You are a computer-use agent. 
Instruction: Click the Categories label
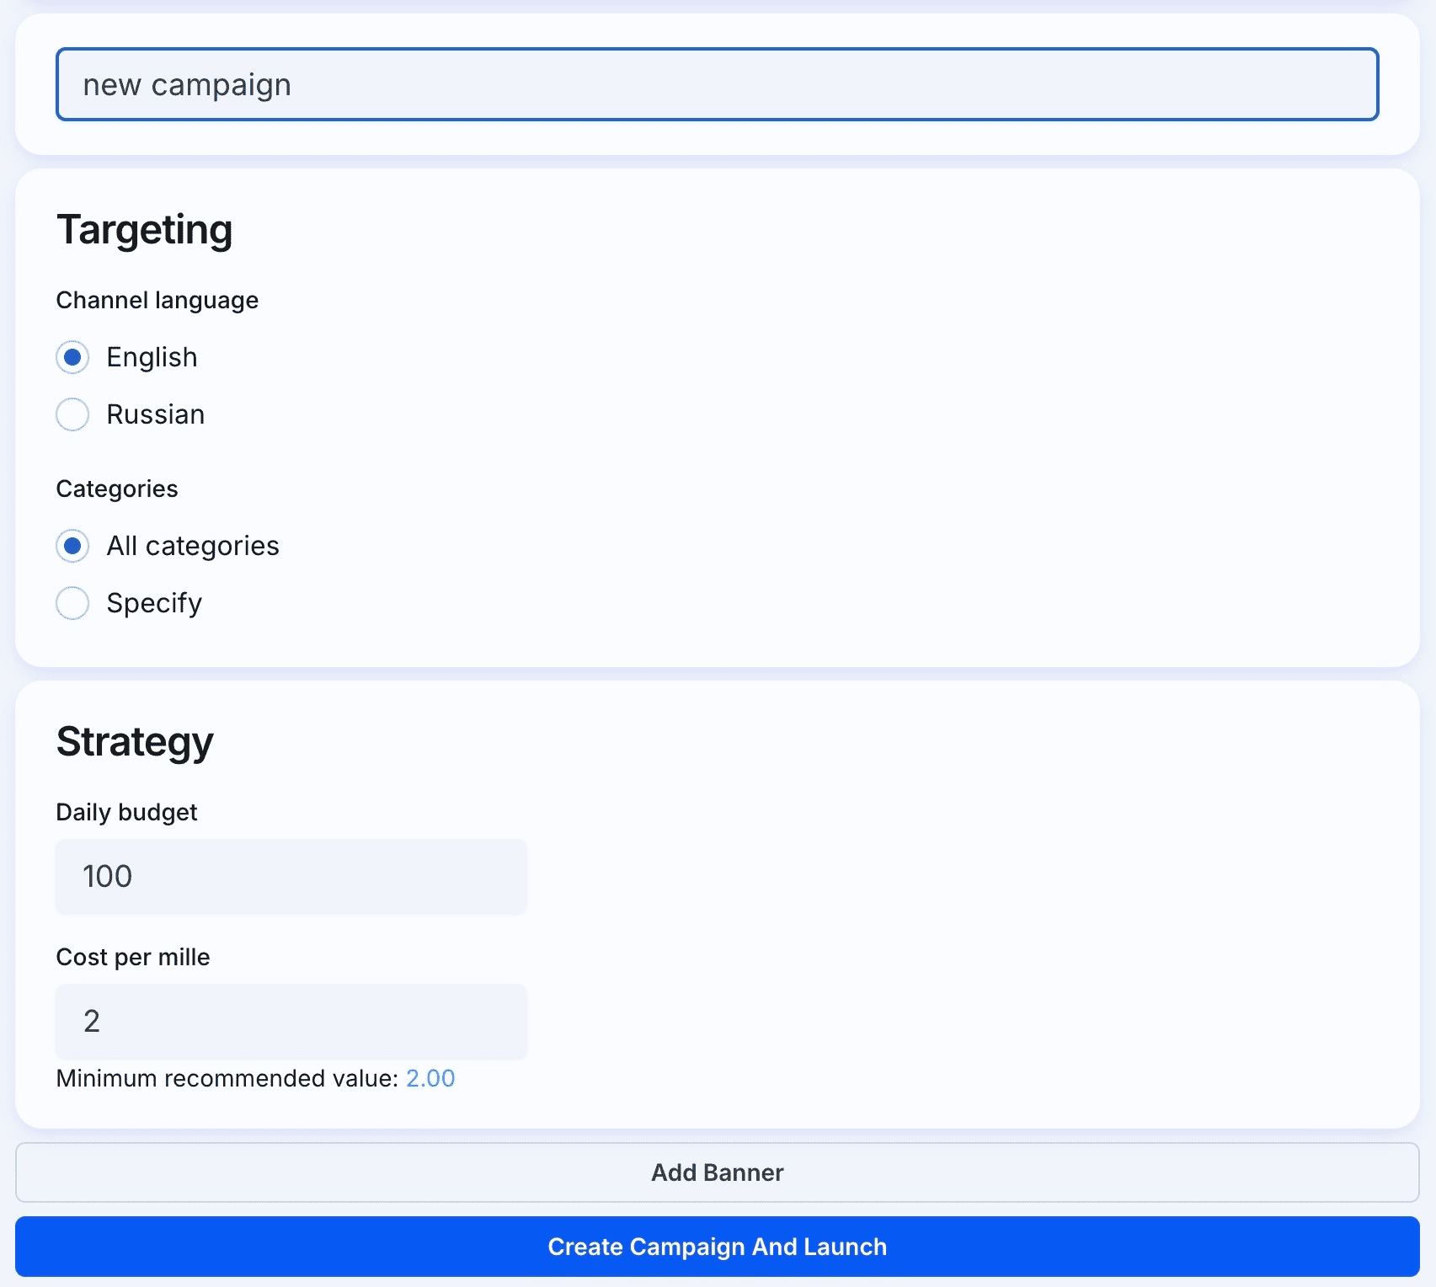click(117, 489)
